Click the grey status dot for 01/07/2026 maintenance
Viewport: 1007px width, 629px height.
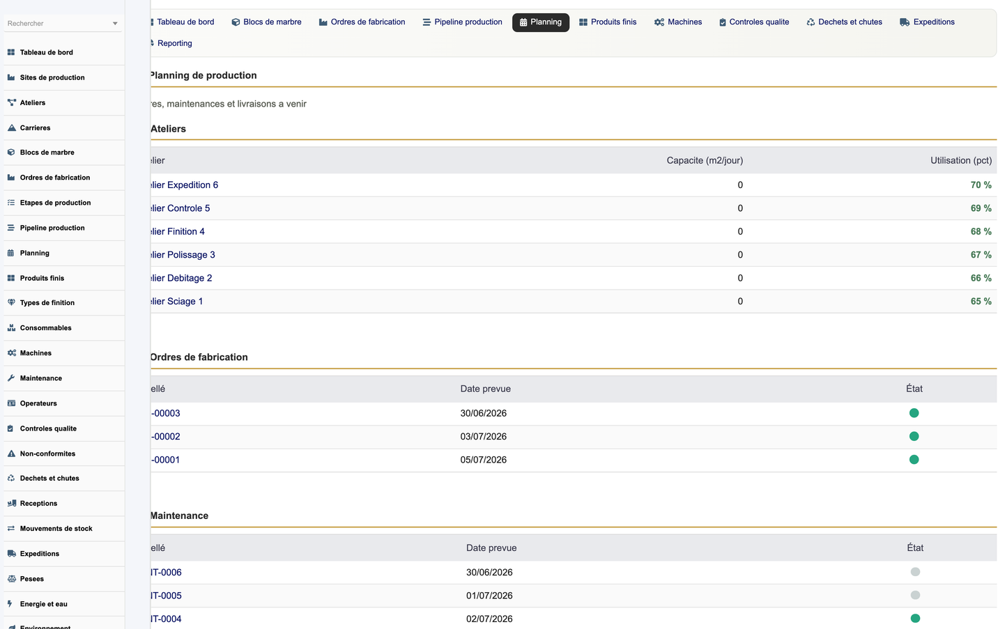915,595
